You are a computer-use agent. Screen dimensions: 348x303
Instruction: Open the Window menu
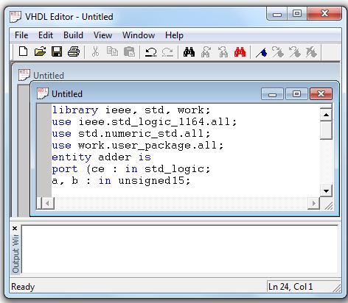[x=139, y=35]
